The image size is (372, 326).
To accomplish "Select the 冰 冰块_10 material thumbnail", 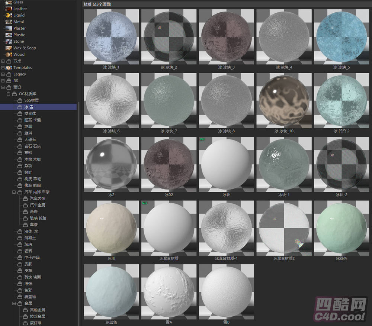I will pos(284,100).
